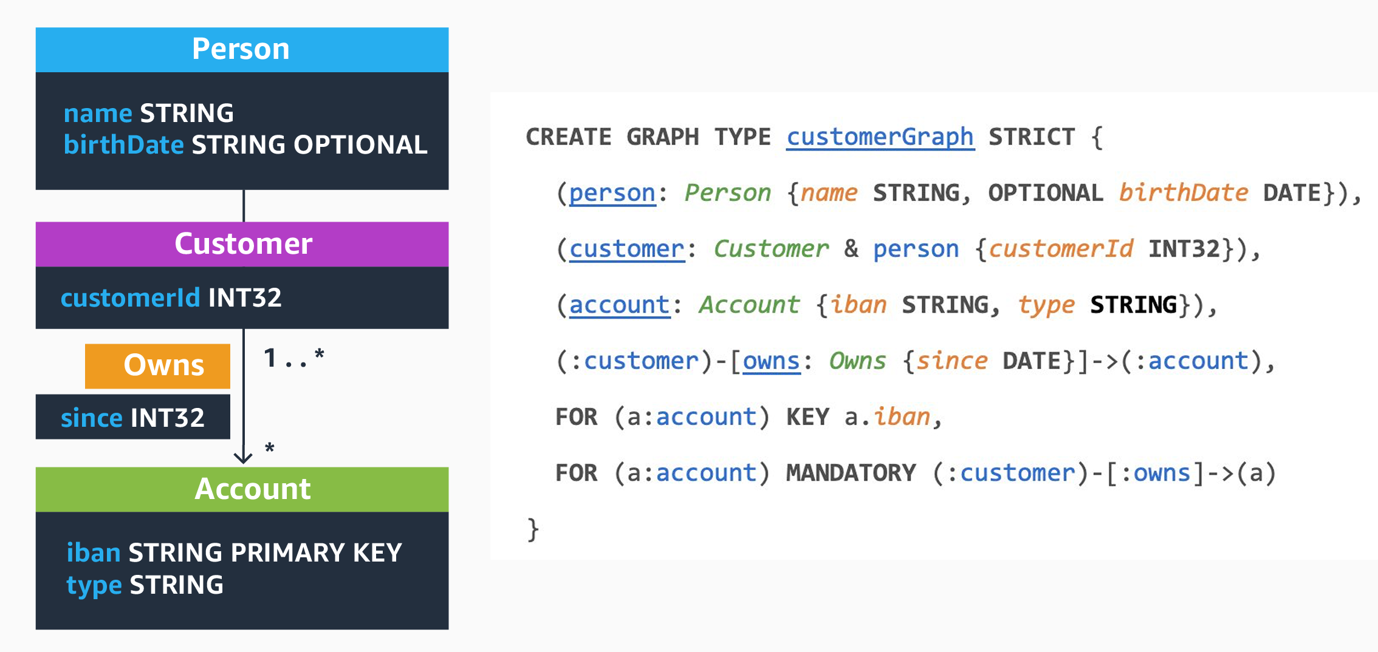Click the 1..* multiplicity label
Screen dimensions: 1378x652
click(x=293, y=358)
